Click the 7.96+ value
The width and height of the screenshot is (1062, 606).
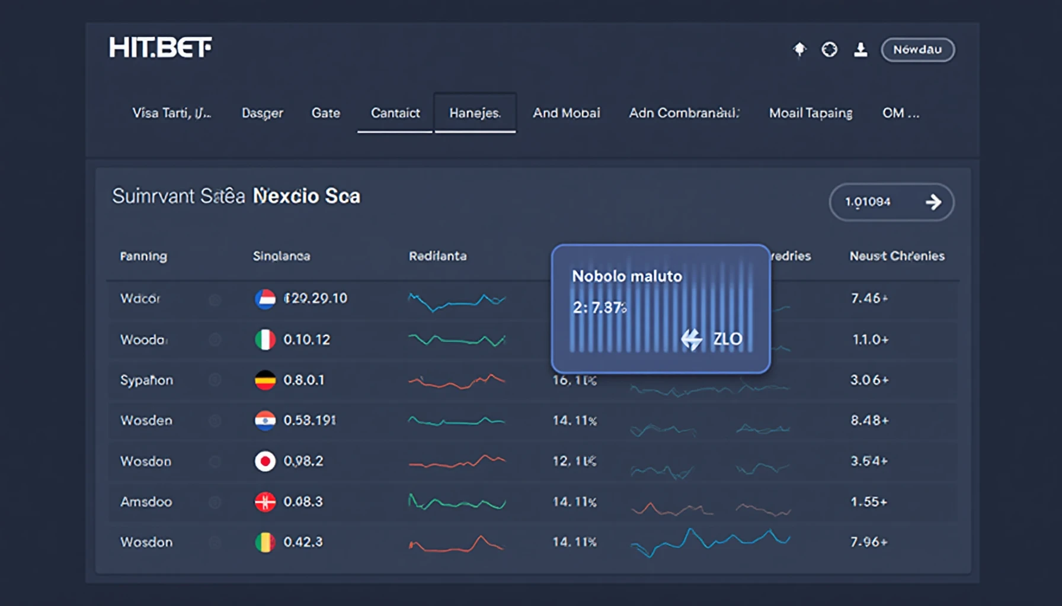(x=869, y=542)
